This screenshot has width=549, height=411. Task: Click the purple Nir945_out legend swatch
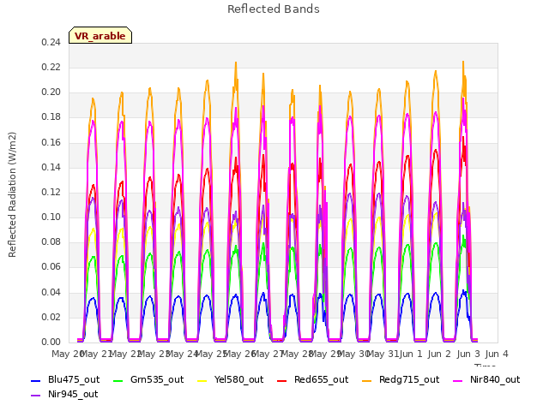[36, 396]
